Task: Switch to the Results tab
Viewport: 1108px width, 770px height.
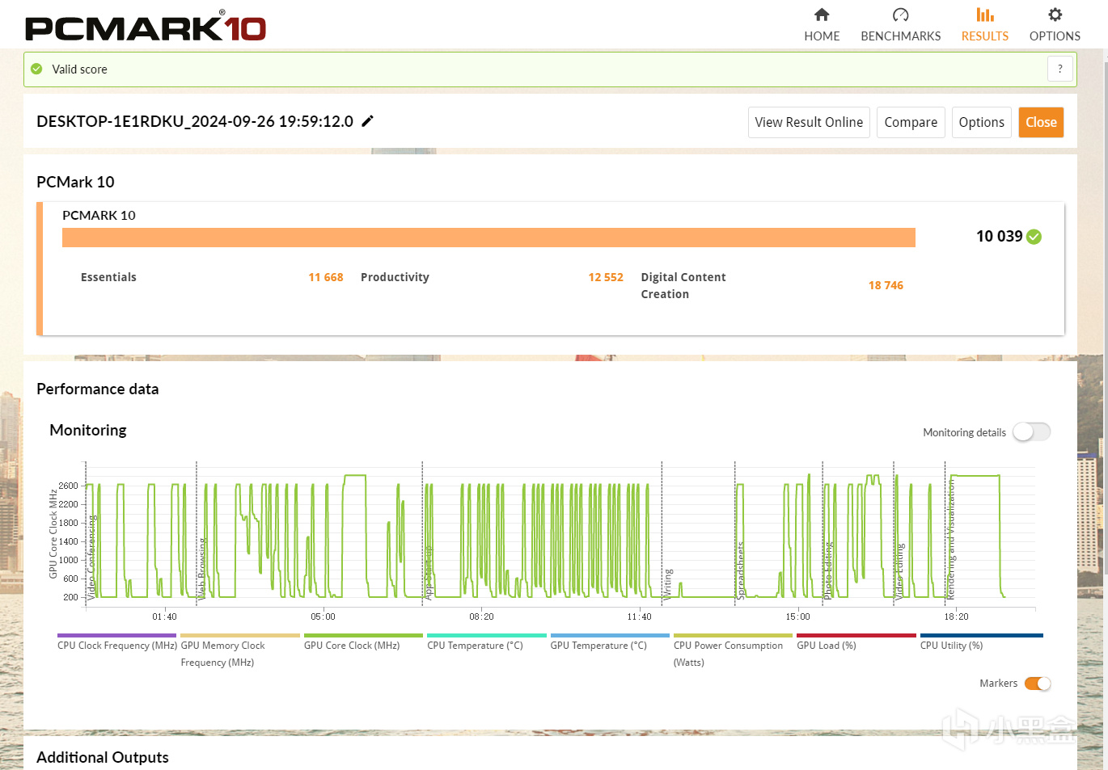Action: pyautogui.click(x=984, y=25)
